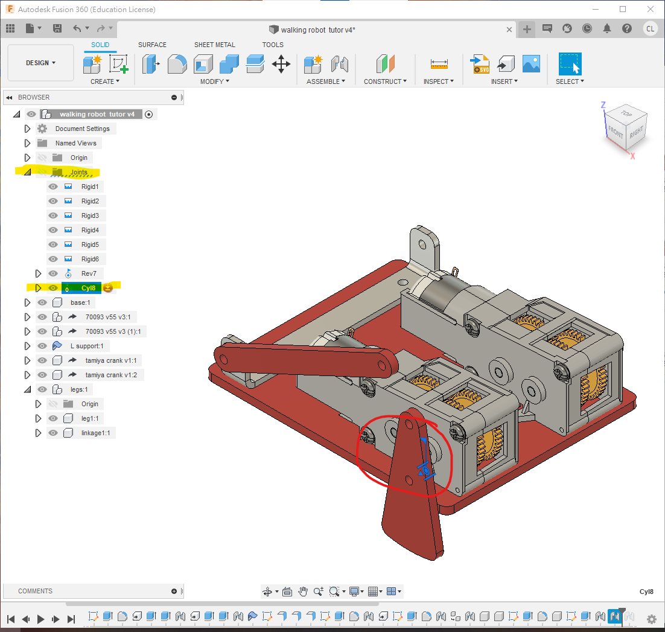The width and height of the screenshot is (665, 632).
Task: Hide the Rigid1 joint visibility
Action: [x=53, y=187]
